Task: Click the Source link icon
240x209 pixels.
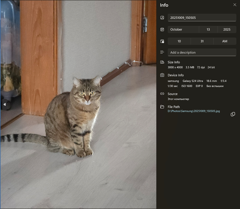Action: [x=162, y=94]
